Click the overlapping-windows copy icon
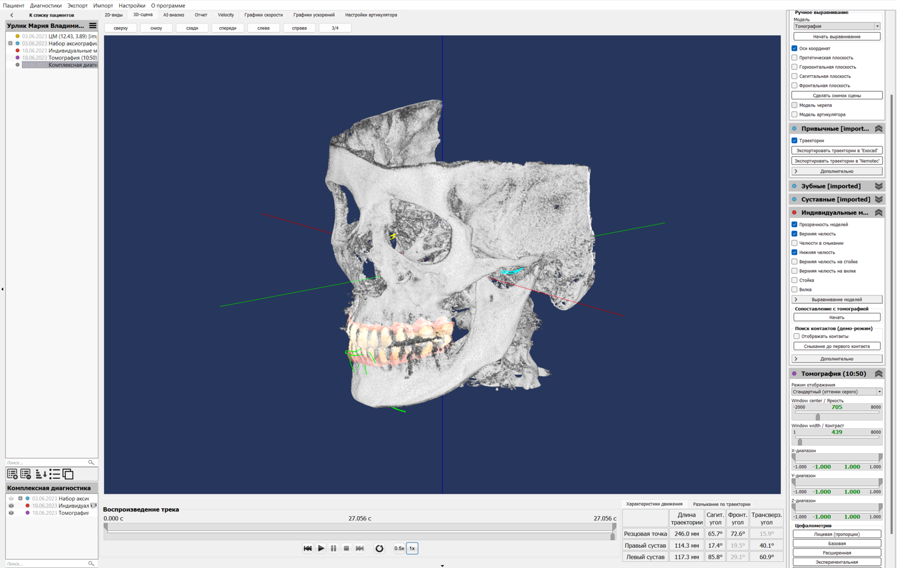 coord(68,474)
